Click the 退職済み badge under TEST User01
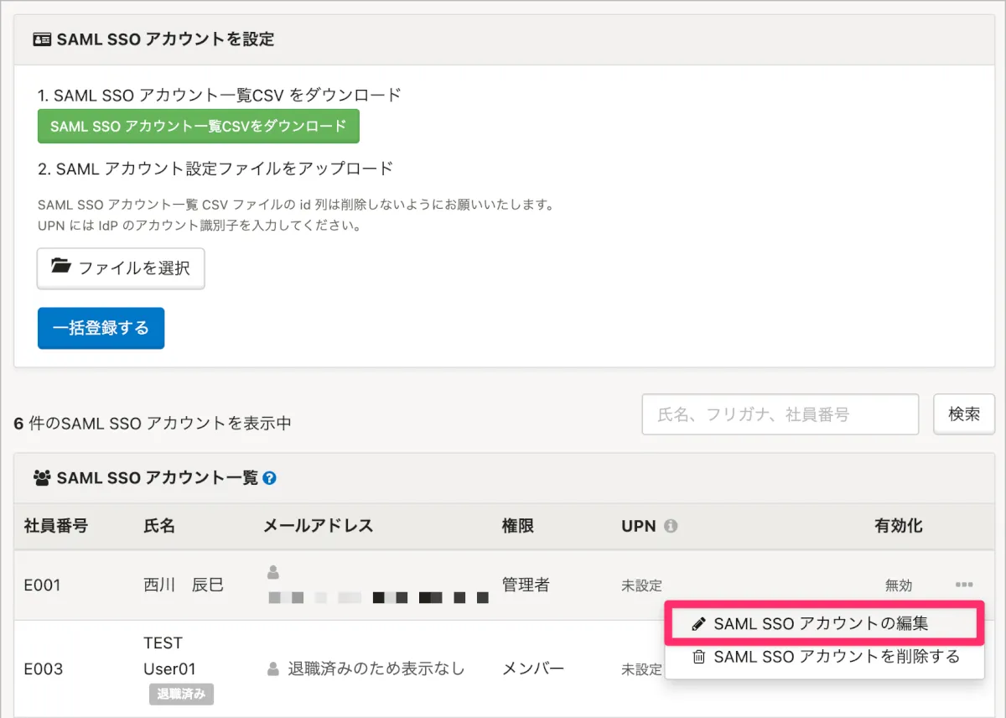The image size is (1006, 718). point(181,695)
